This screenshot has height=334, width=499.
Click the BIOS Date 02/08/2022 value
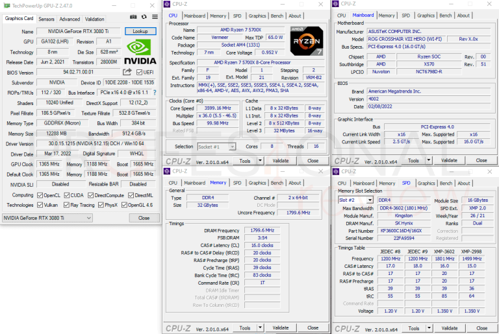point(428,106)
